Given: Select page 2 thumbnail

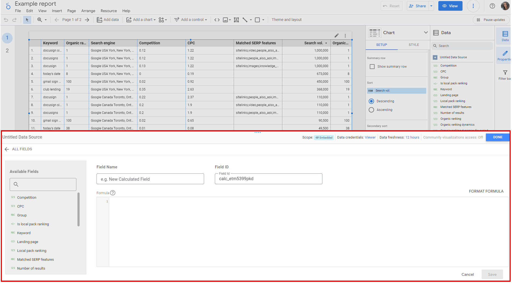Looking at the screenshot, I should [7, 50].
